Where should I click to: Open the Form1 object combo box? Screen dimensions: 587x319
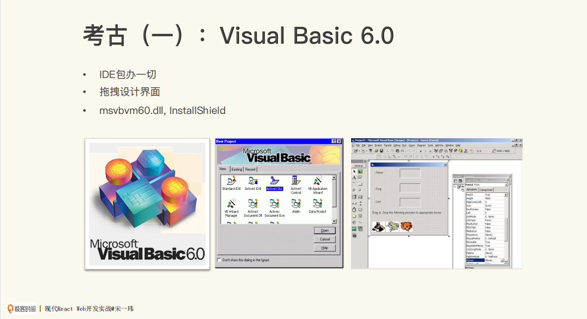click(487, 184)
